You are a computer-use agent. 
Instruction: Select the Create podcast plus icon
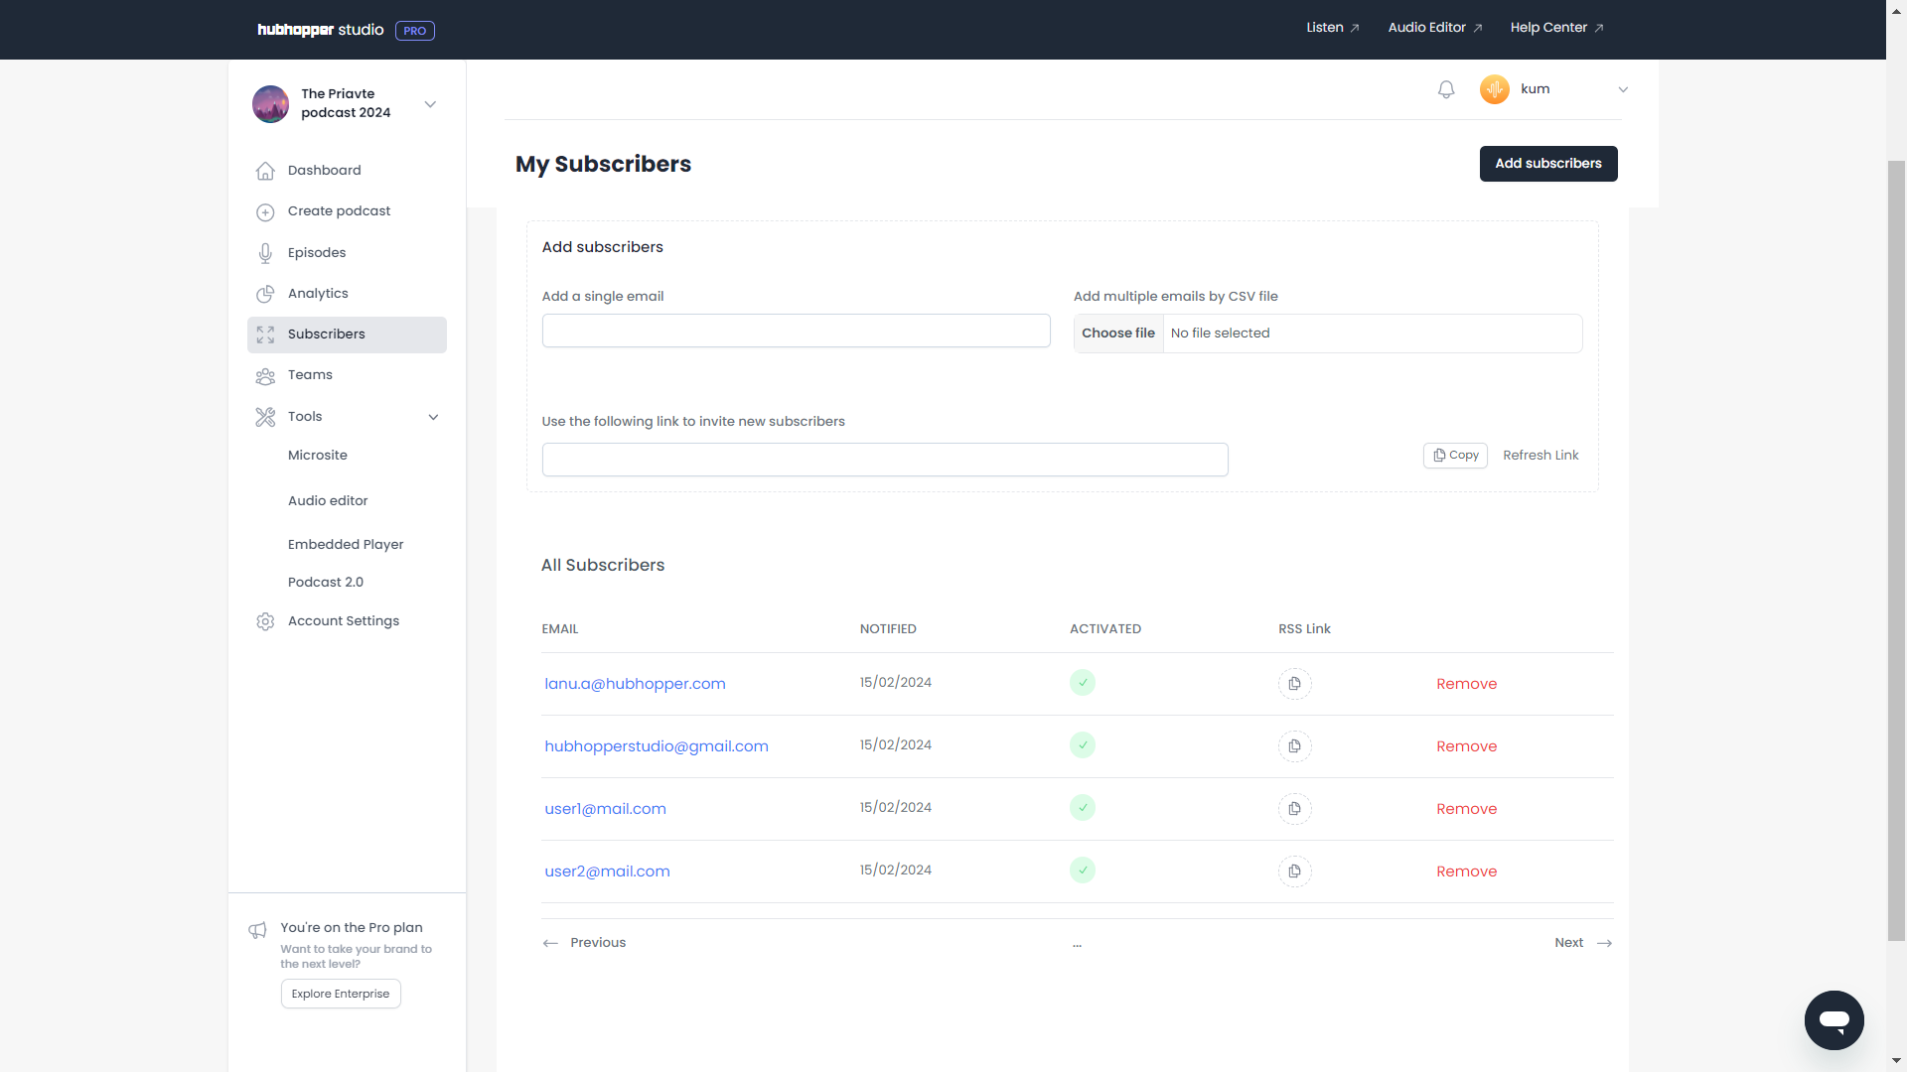[x=265, y=211]
